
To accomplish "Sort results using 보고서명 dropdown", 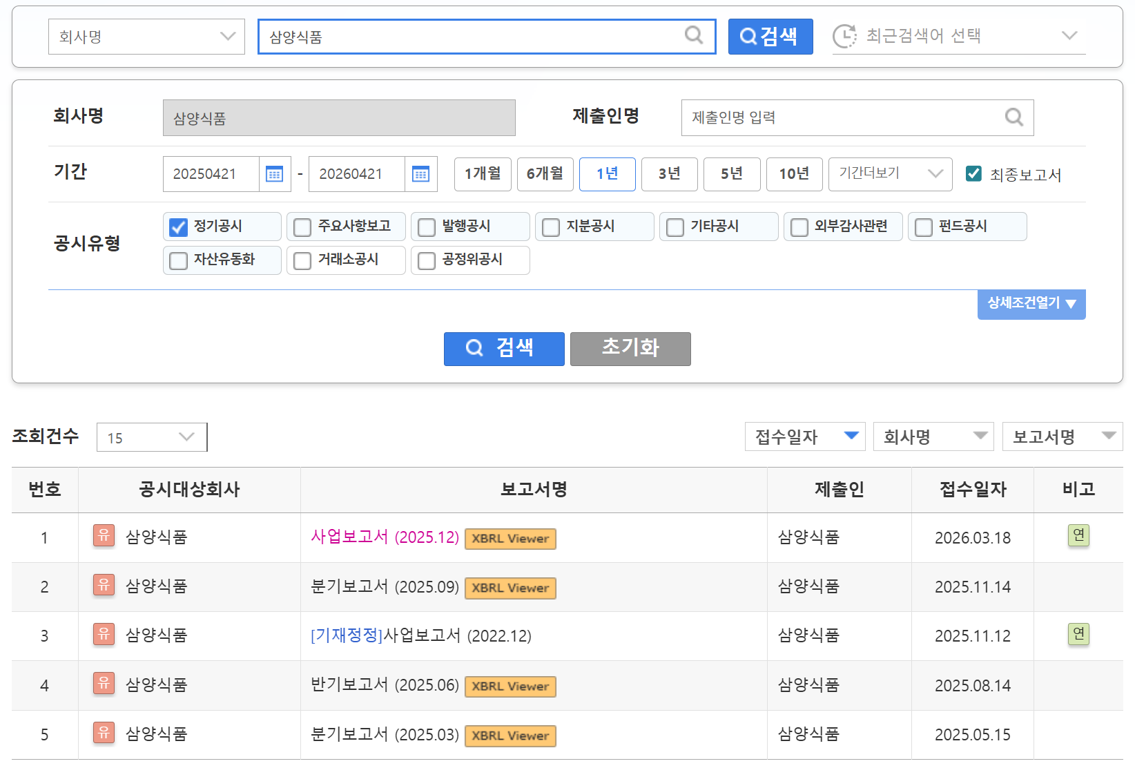I will click(1063, 436).
